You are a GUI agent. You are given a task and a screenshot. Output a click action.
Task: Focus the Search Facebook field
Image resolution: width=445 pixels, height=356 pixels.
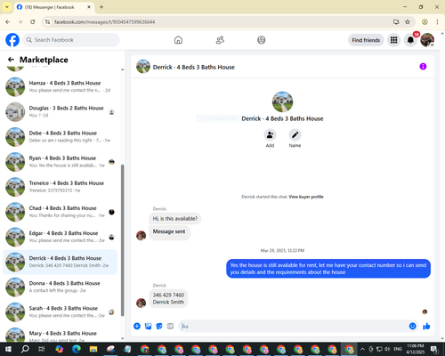[x=71, y=40]
